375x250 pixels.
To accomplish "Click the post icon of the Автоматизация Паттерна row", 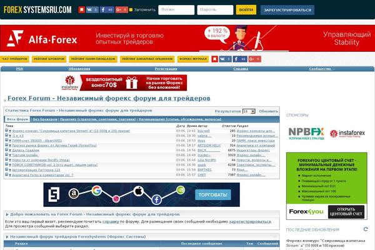I will [6, 169].
